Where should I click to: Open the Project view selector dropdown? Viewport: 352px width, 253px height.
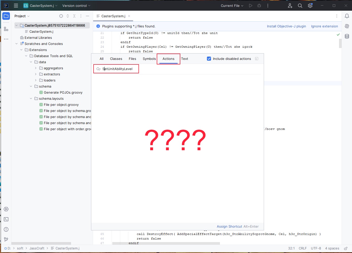(22, 16)
